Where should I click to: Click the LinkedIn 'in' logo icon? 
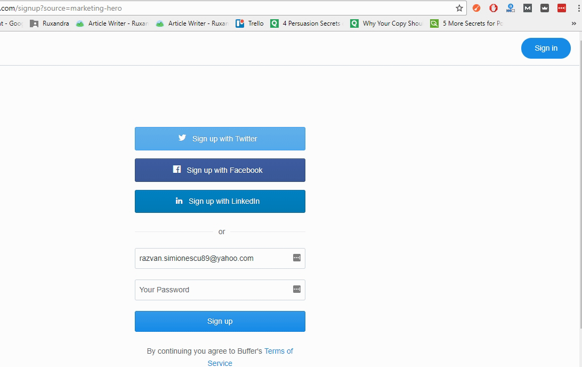click(179, 201)
